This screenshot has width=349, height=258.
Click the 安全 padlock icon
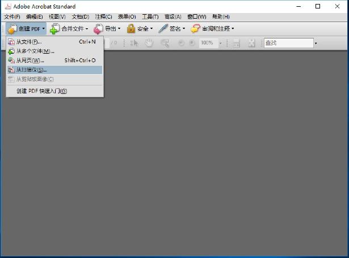tap(131, 29)
